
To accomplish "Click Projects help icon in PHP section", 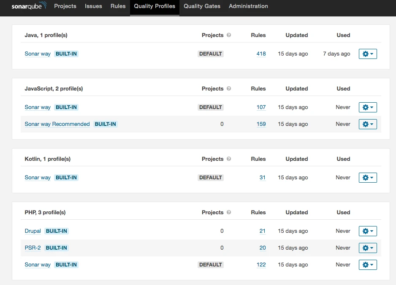I will tap(229, 212).
